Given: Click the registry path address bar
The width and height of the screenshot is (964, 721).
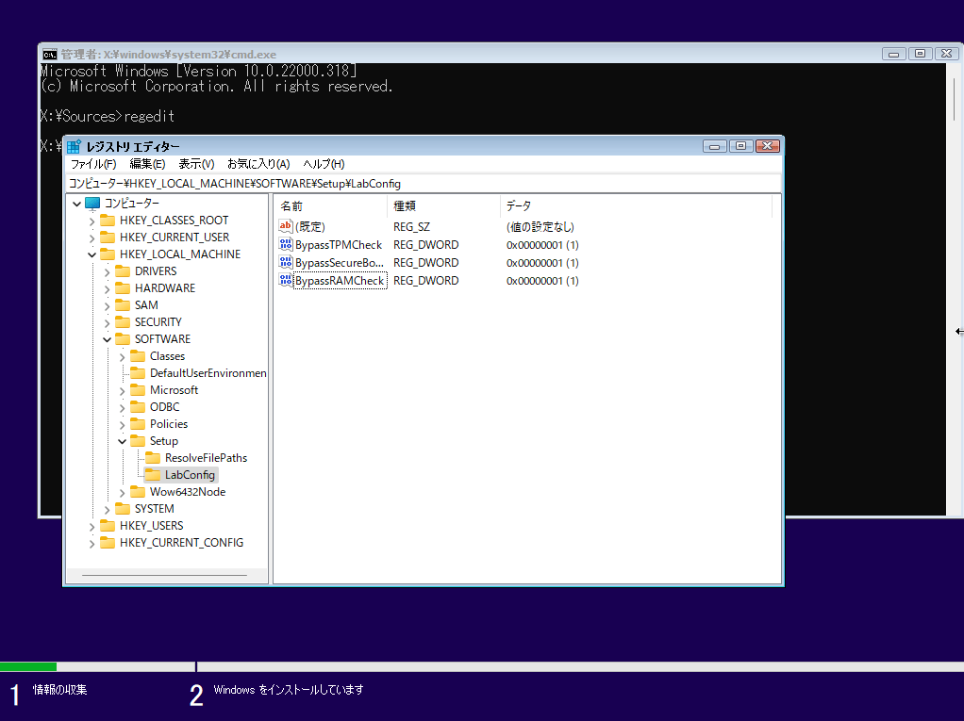Looking at the screenshot, I should coord(424,183).
